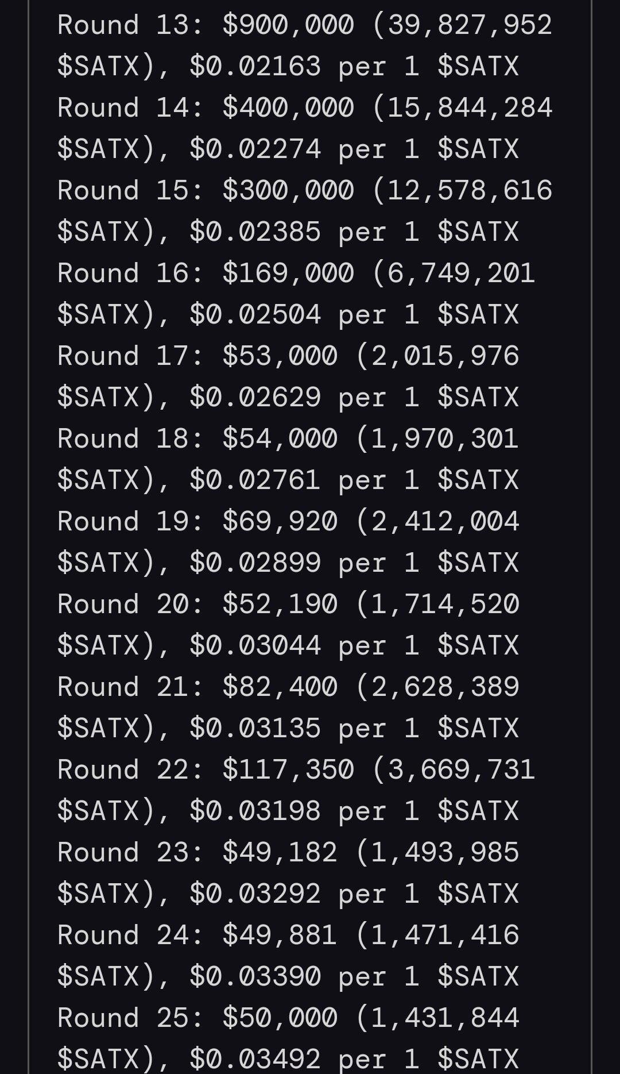Click the $0.02274 price text
The height and width of the screenshot is (1074, 620).
(x=255, y=149)
